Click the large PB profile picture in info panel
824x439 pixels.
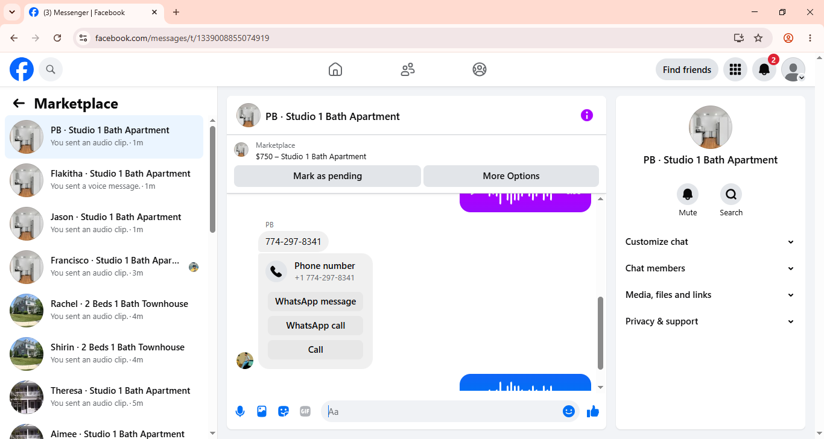(711, 127)
